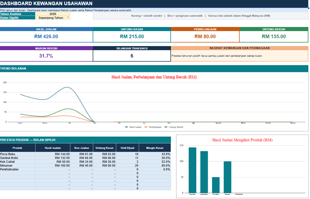Select the Sambal Botol bar in the chart

[204, 172]
